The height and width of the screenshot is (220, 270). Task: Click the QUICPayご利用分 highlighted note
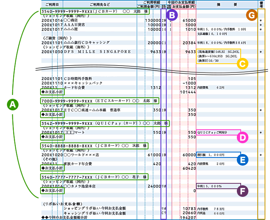click(x=218, y=132)
